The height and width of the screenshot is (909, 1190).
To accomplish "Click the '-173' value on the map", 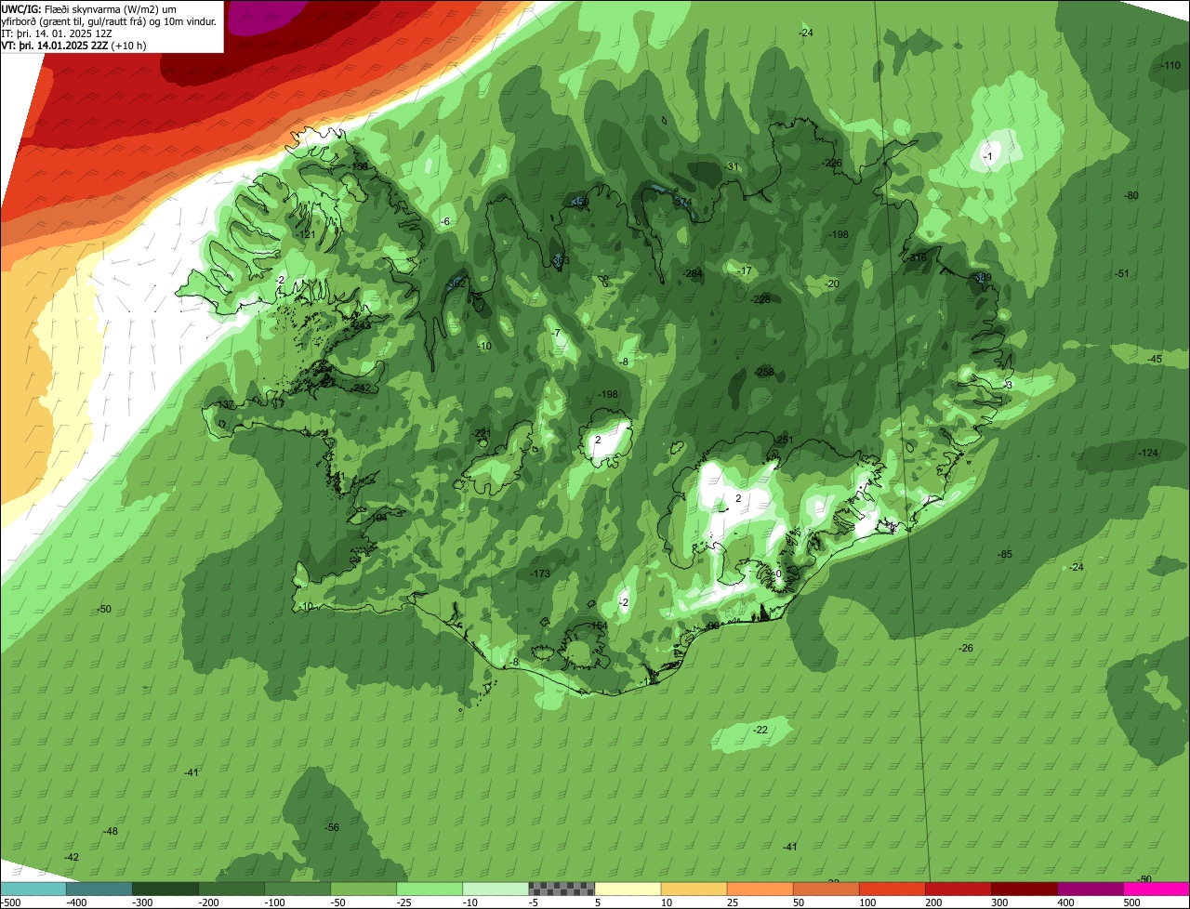I will [540, 574].
